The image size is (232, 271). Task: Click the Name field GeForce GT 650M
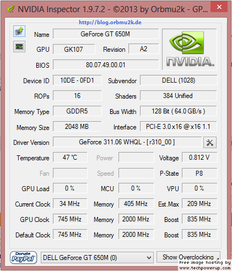point(106,34)
